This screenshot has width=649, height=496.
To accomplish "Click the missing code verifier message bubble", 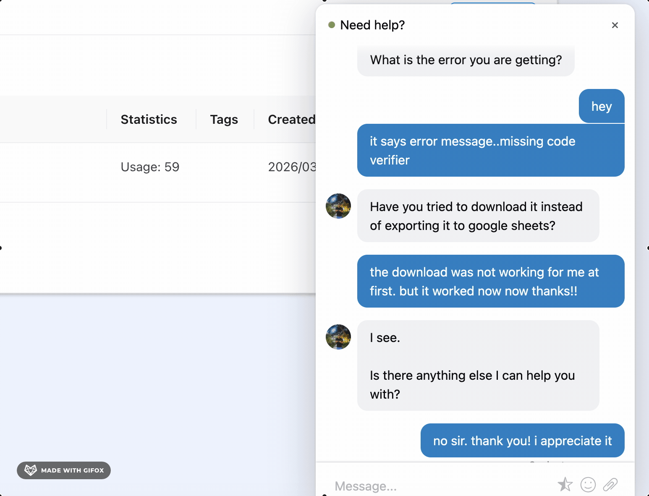I will (x=490, y=150).
